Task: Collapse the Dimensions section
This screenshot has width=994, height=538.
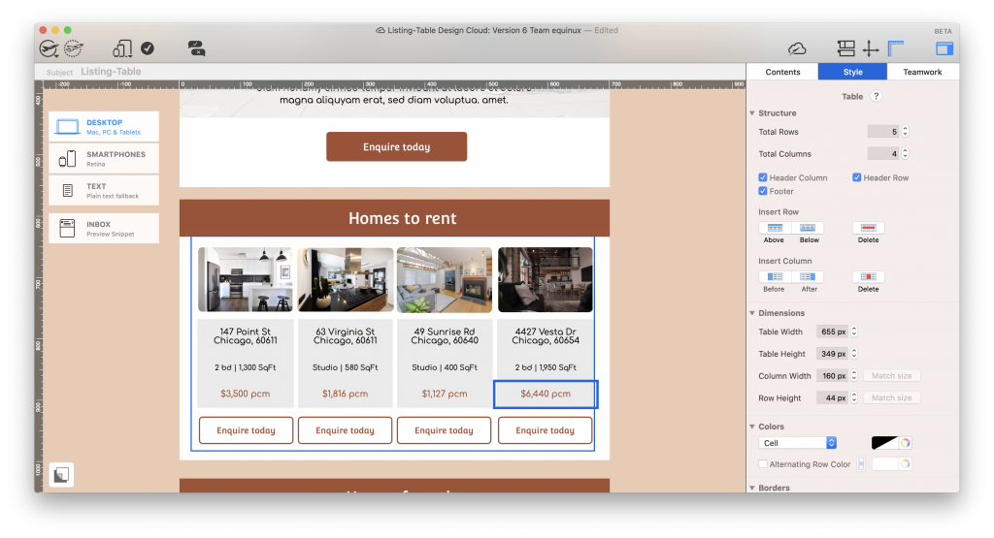Action: 752,313
